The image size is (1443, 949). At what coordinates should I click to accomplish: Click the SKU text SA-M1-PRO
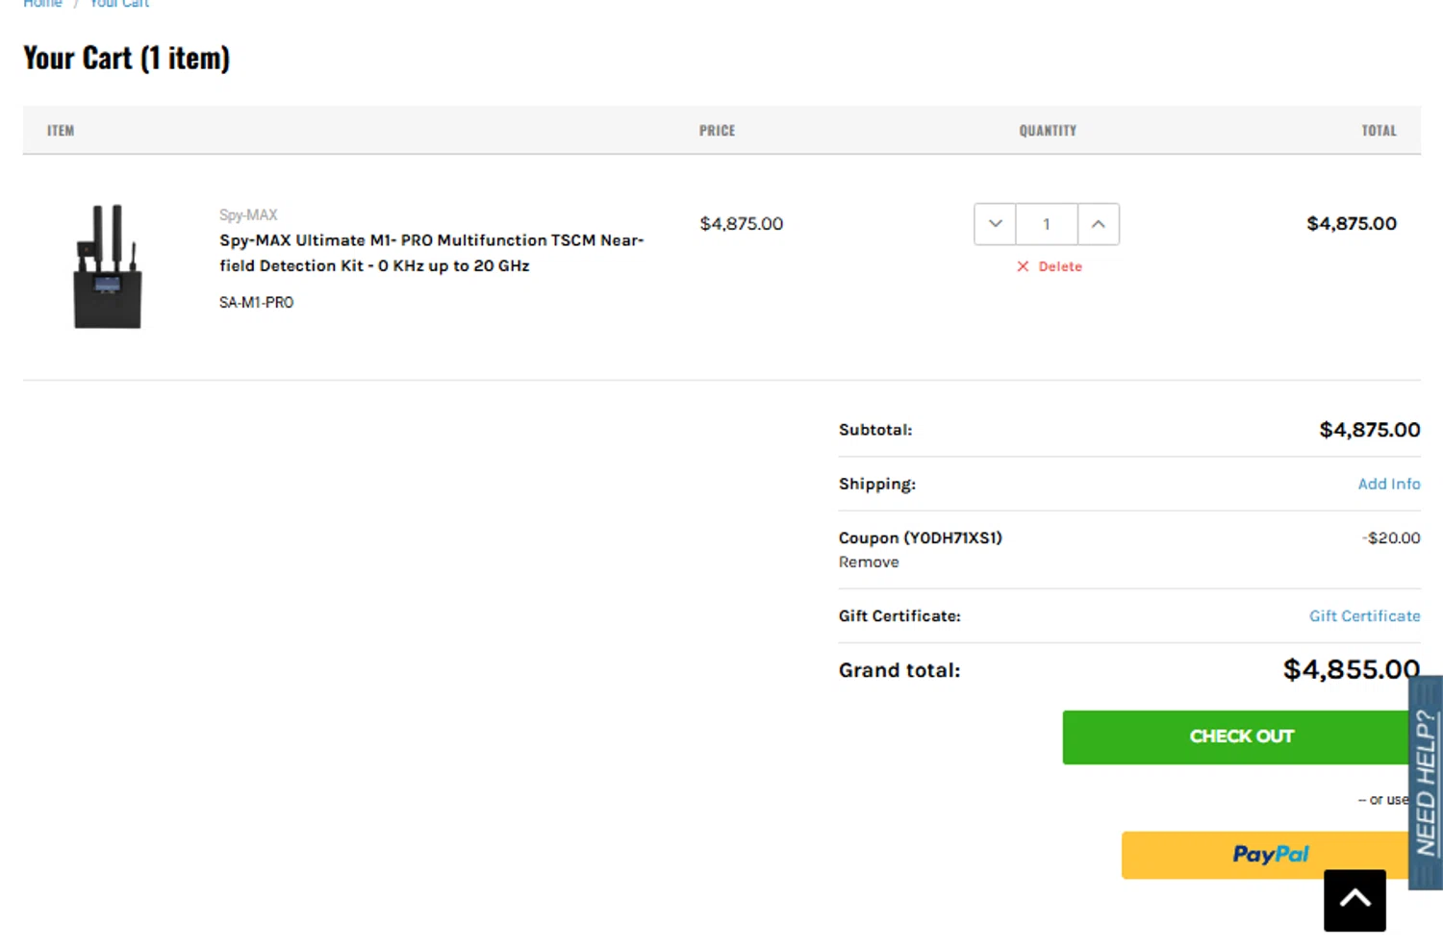[256, 302]
